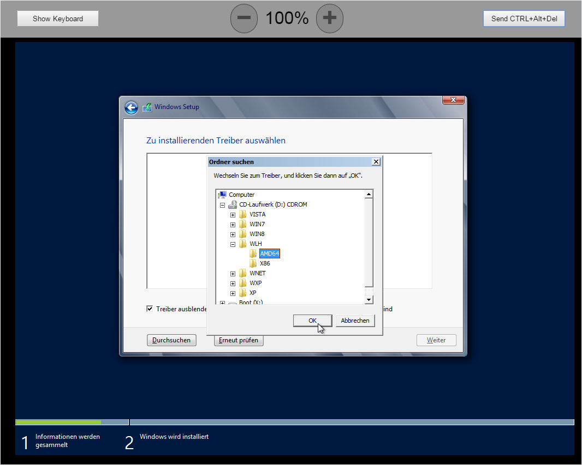
Task: Expand the WIN7 folder
Action: pyautogui.click(x=233, y=225)
